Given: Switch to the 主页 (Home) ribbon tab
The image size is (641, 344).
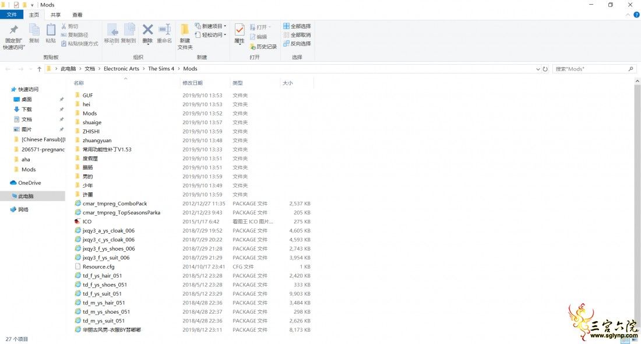Looking at the screenshot, I should 34,15.
